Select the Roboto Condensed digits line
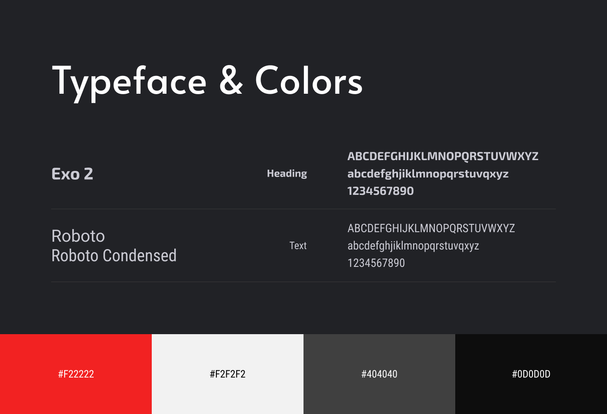Screen dimensions: 607x414 (x=376, y=263)
